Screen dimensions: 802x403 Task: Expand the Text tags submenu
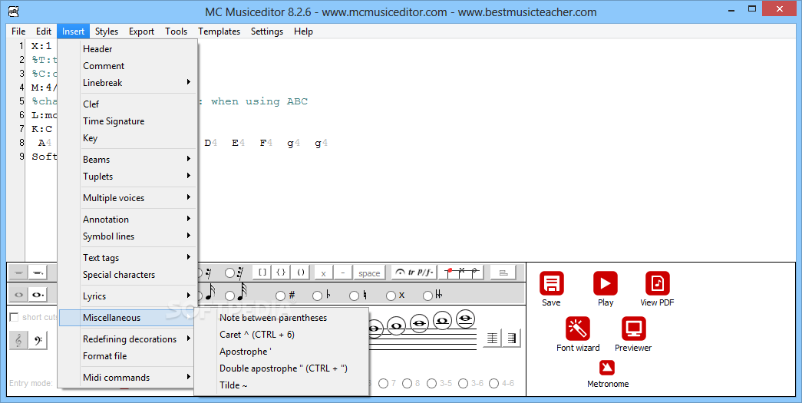127,258
